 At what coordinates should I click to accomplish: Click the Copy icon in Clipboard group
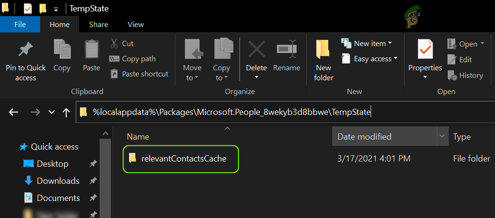pyautogui.click(x=62, y=49)
